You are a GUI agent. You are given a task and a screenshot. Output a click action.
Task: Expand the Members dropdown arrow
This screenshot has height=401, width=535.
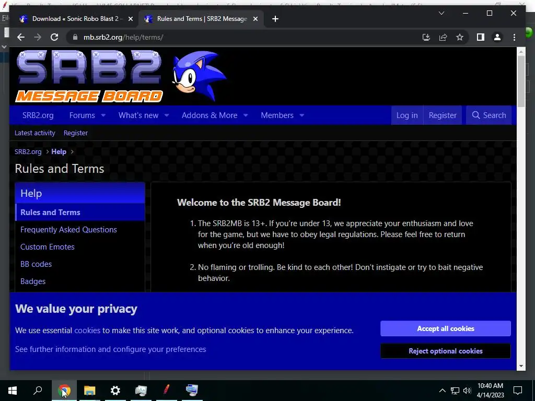point(302,115)
